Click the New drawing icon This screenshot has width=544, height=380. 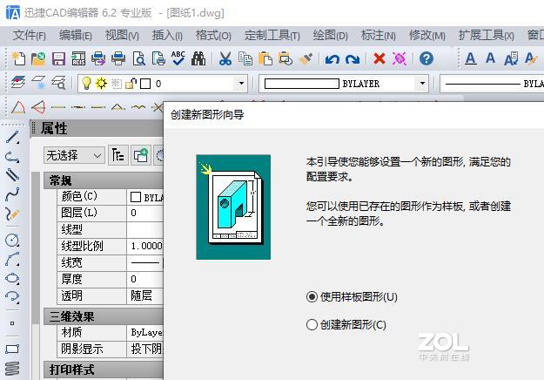coord(18,58)
